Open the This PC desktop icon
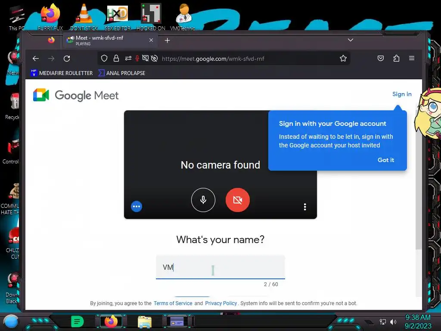This screenshot has height=331, width=441. coord(17,17)
